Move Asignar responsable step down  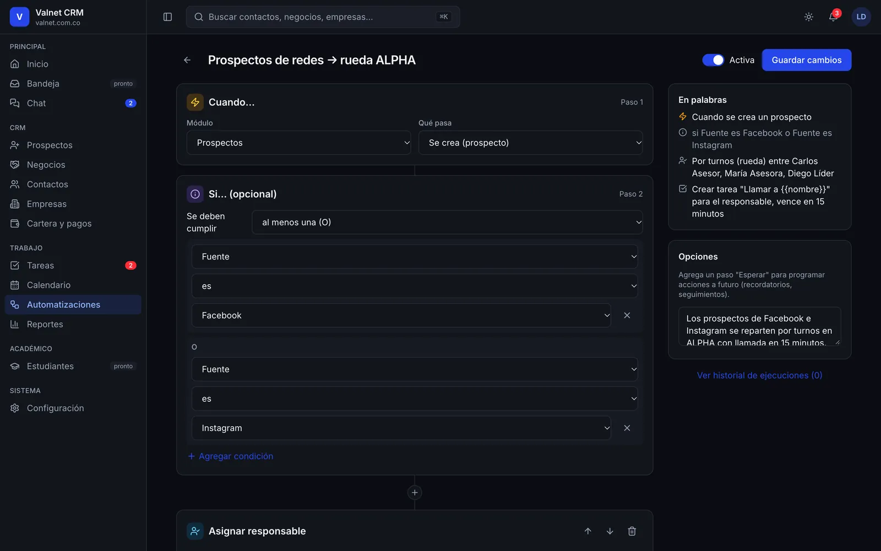pos(610,531)
